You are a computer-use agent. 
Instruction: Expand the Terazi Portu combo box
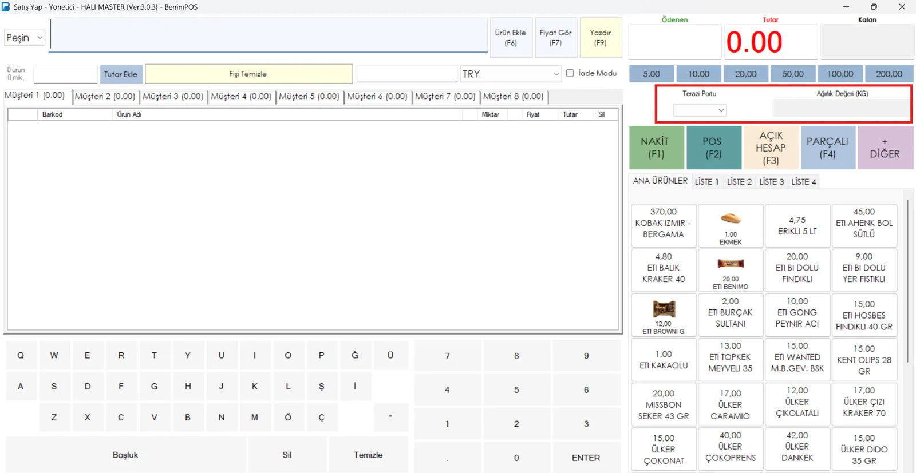[x=700, y=110]
